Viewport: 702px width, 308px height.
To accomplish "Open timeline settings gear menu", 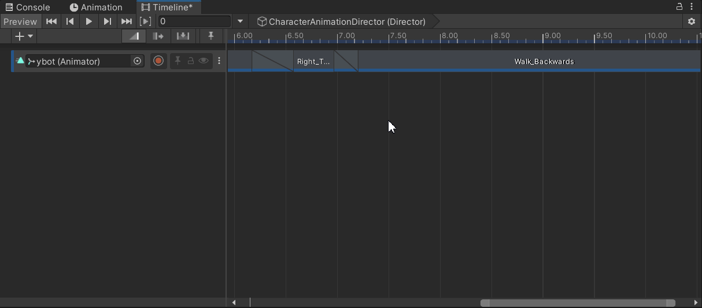I will click(692, 21).
